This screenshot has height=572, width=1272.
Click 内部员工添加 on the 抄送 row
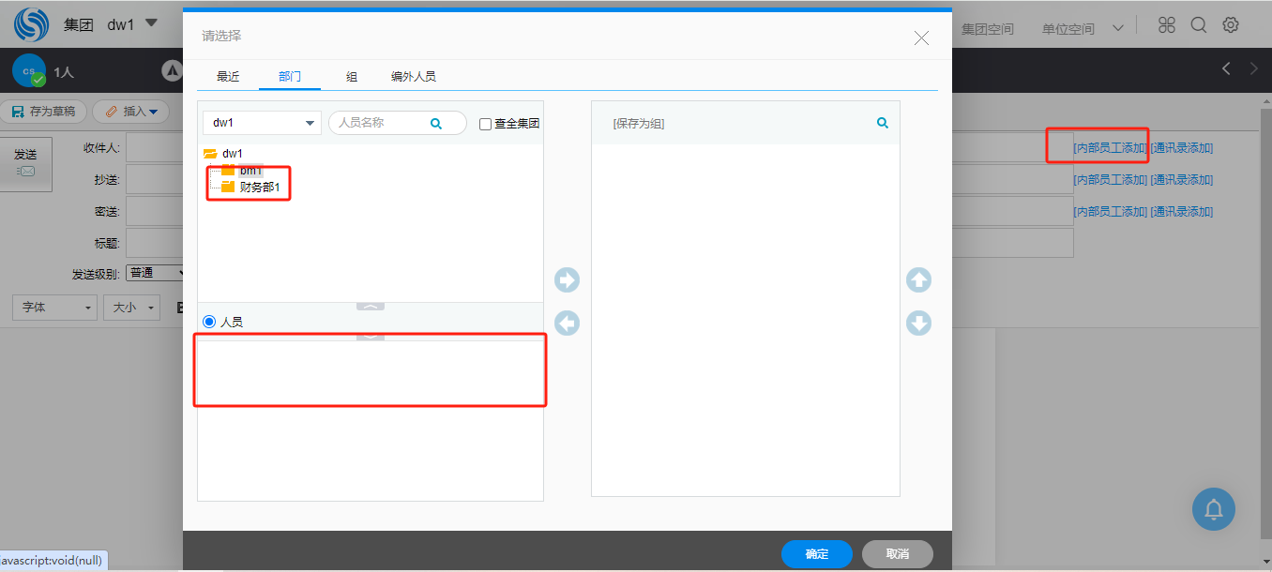[1110, 180]
